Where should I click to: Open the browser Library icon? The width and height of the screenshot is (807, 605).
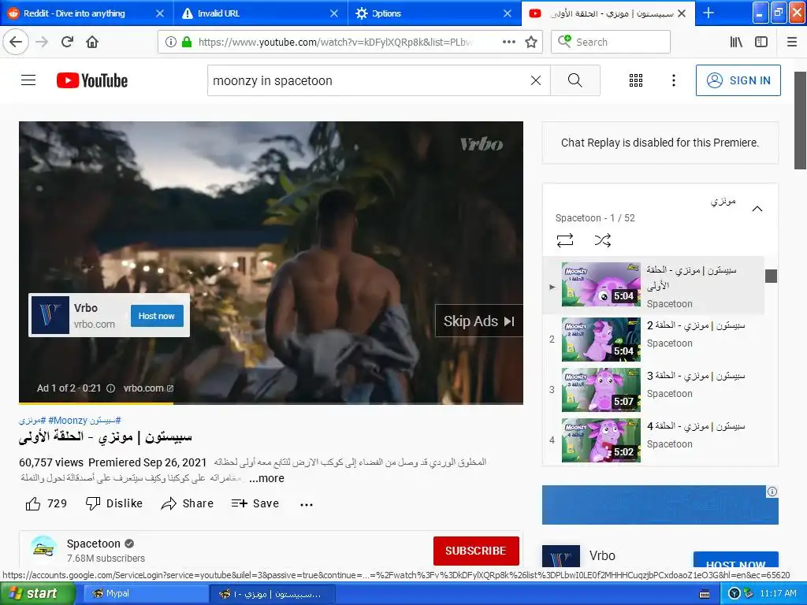(736, 42)
